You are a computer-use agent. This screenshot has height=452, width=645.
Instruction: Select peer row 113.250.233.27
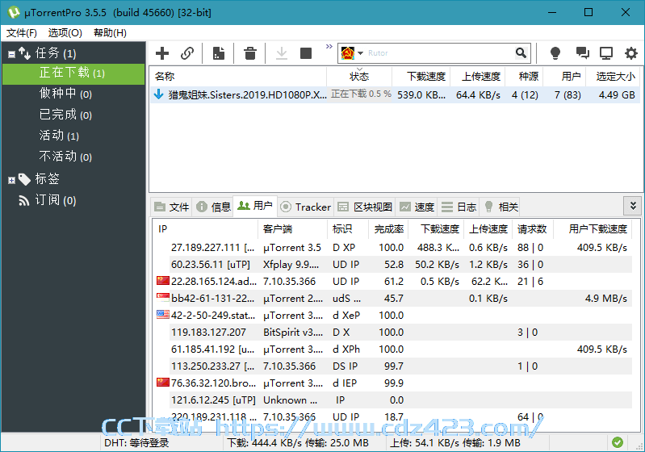tap(393, 366)
